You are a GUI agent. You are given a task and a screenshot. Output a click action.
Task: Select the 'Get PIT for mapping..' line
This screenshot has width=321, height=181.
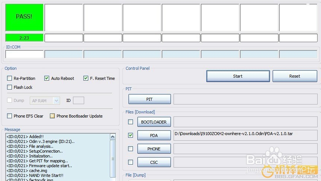pos(37,161)
